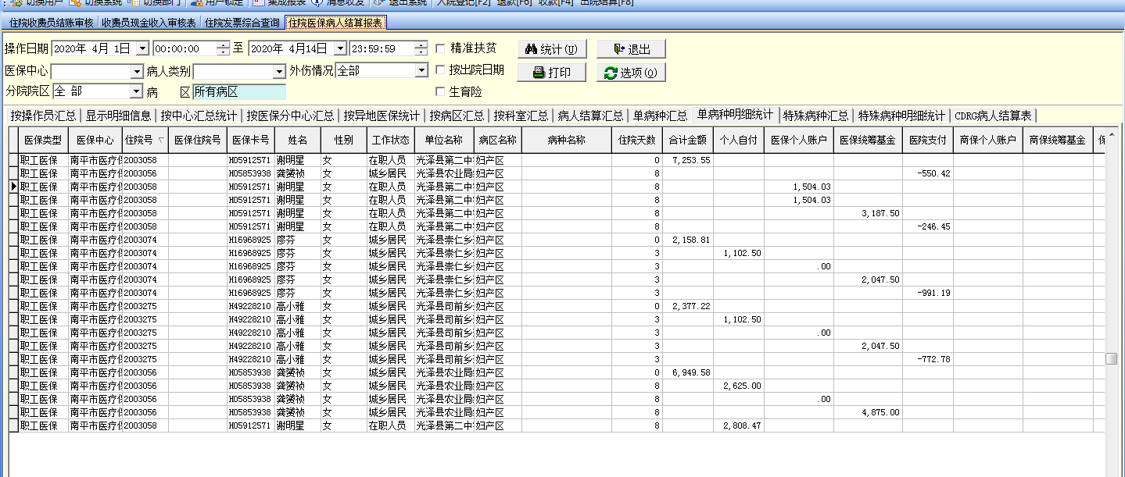This screenshot has width=1125, height=477.
Task: Decrease the start time 00:00:00 with the down arrow
Action: coord(223,52)
